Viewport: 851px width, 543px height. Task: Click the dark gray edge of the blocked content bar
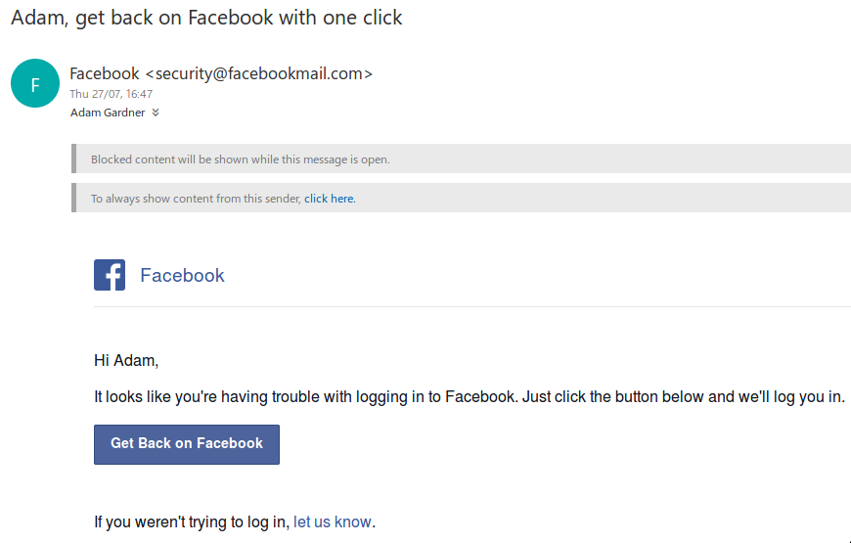click(x=73, y=158)
